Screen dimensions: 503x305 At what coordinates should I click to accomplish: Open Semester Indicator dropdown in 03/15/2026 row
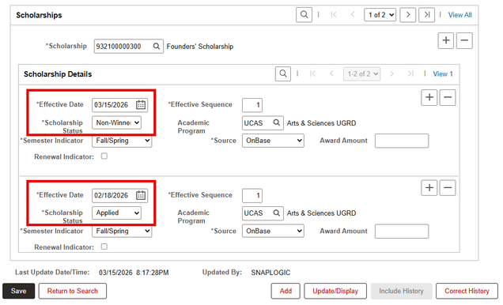click(x=122, y=141)
